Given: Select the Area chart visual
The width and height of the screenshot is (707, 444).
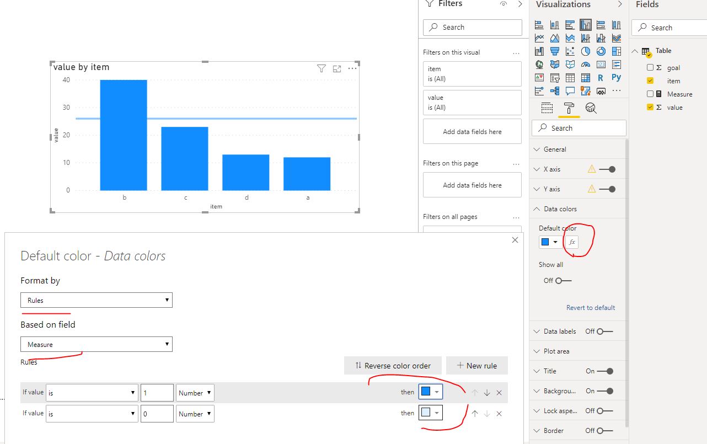Looking at the screenshot, I should (555, 38).
